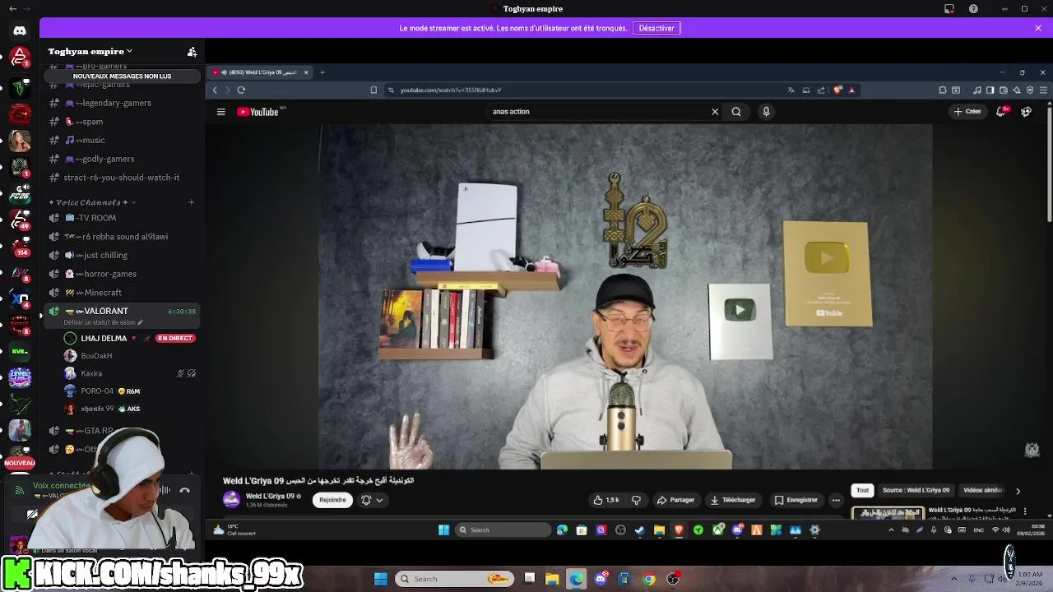Show more chips with right arrow
1053x592 pixels.
(1018, 491)
